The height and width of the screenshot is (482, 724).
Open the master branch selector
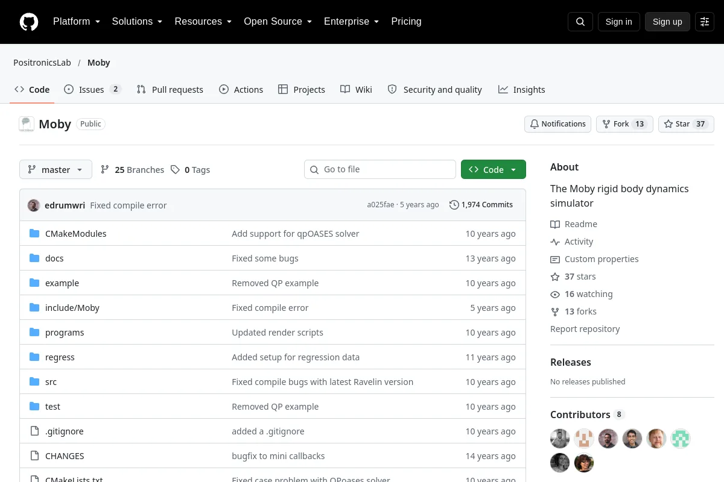[56, 170]
